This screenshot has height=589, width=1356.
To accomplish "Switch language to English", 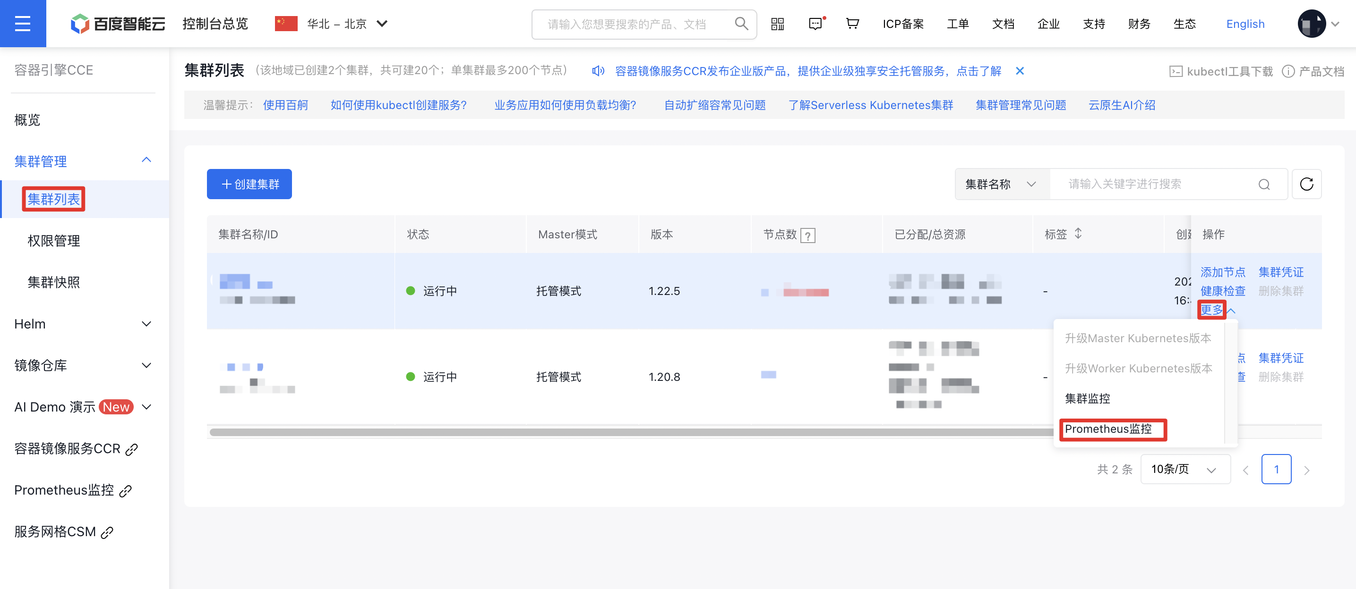I will point(1245,24).
